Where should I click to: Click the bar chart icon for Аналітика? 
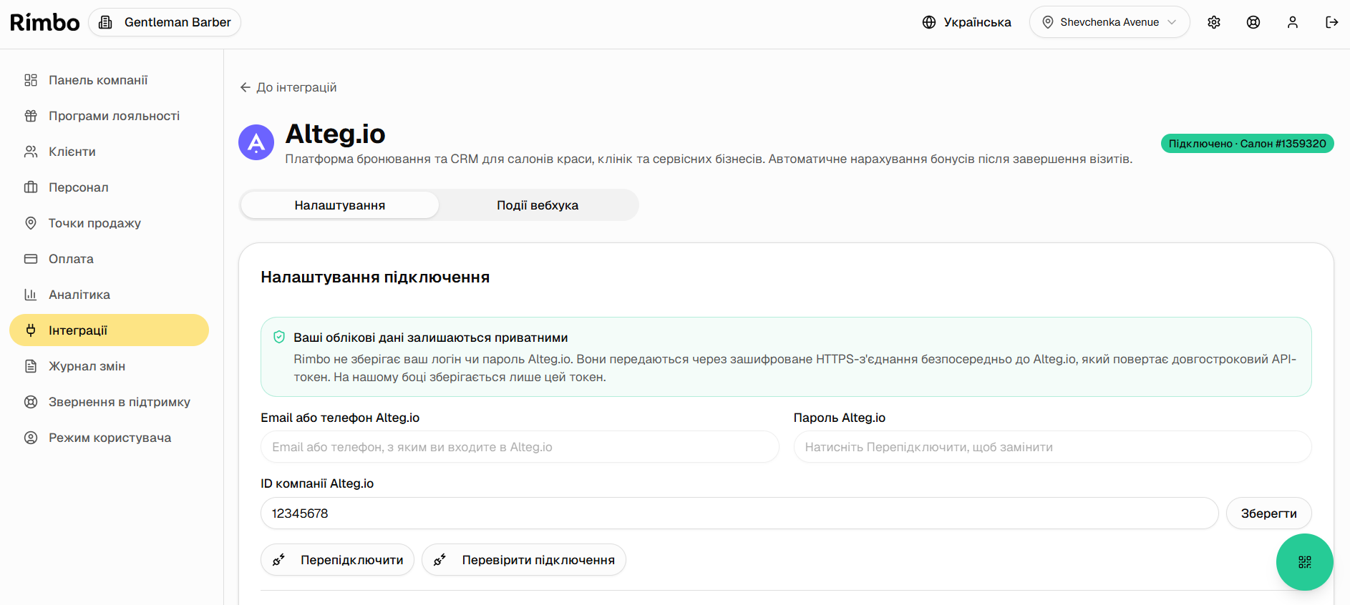pyautogui.click(x=31, y=295)
